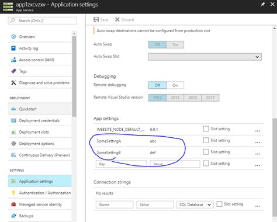Image resolution: width=277 pixels, height=222 pixels.
Task: Select Remote Visual Studio version 2017
Action: pyautogui.click(x=210, y=98)
